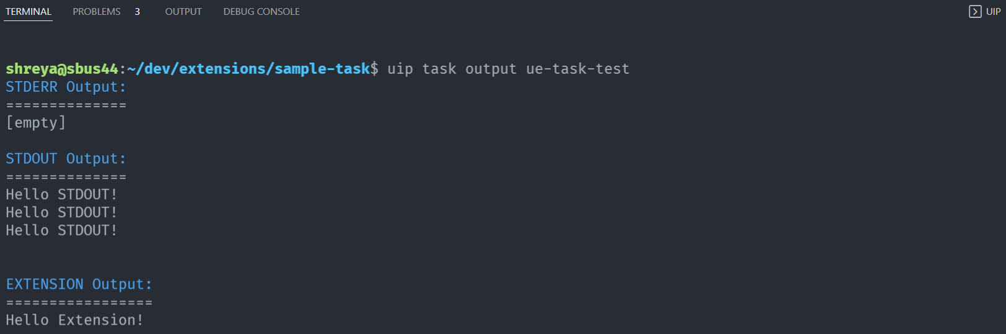Click the terminal icon beside UIP
The width and height of the screenshot is (1006, 334).
[x=975, y=12]
